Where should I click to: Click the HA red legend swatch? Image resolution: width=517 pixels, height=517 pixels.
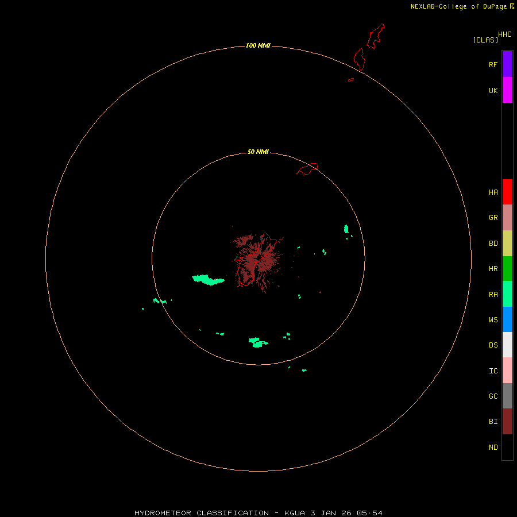click(507, 192)
